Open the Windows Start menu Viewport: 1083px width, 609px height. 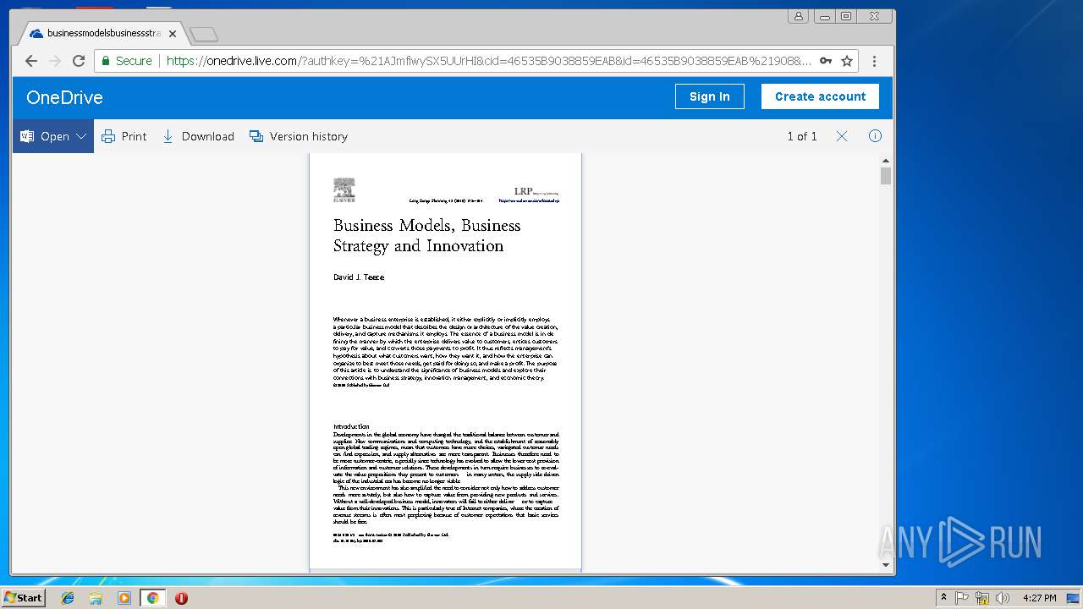[23, 597]
